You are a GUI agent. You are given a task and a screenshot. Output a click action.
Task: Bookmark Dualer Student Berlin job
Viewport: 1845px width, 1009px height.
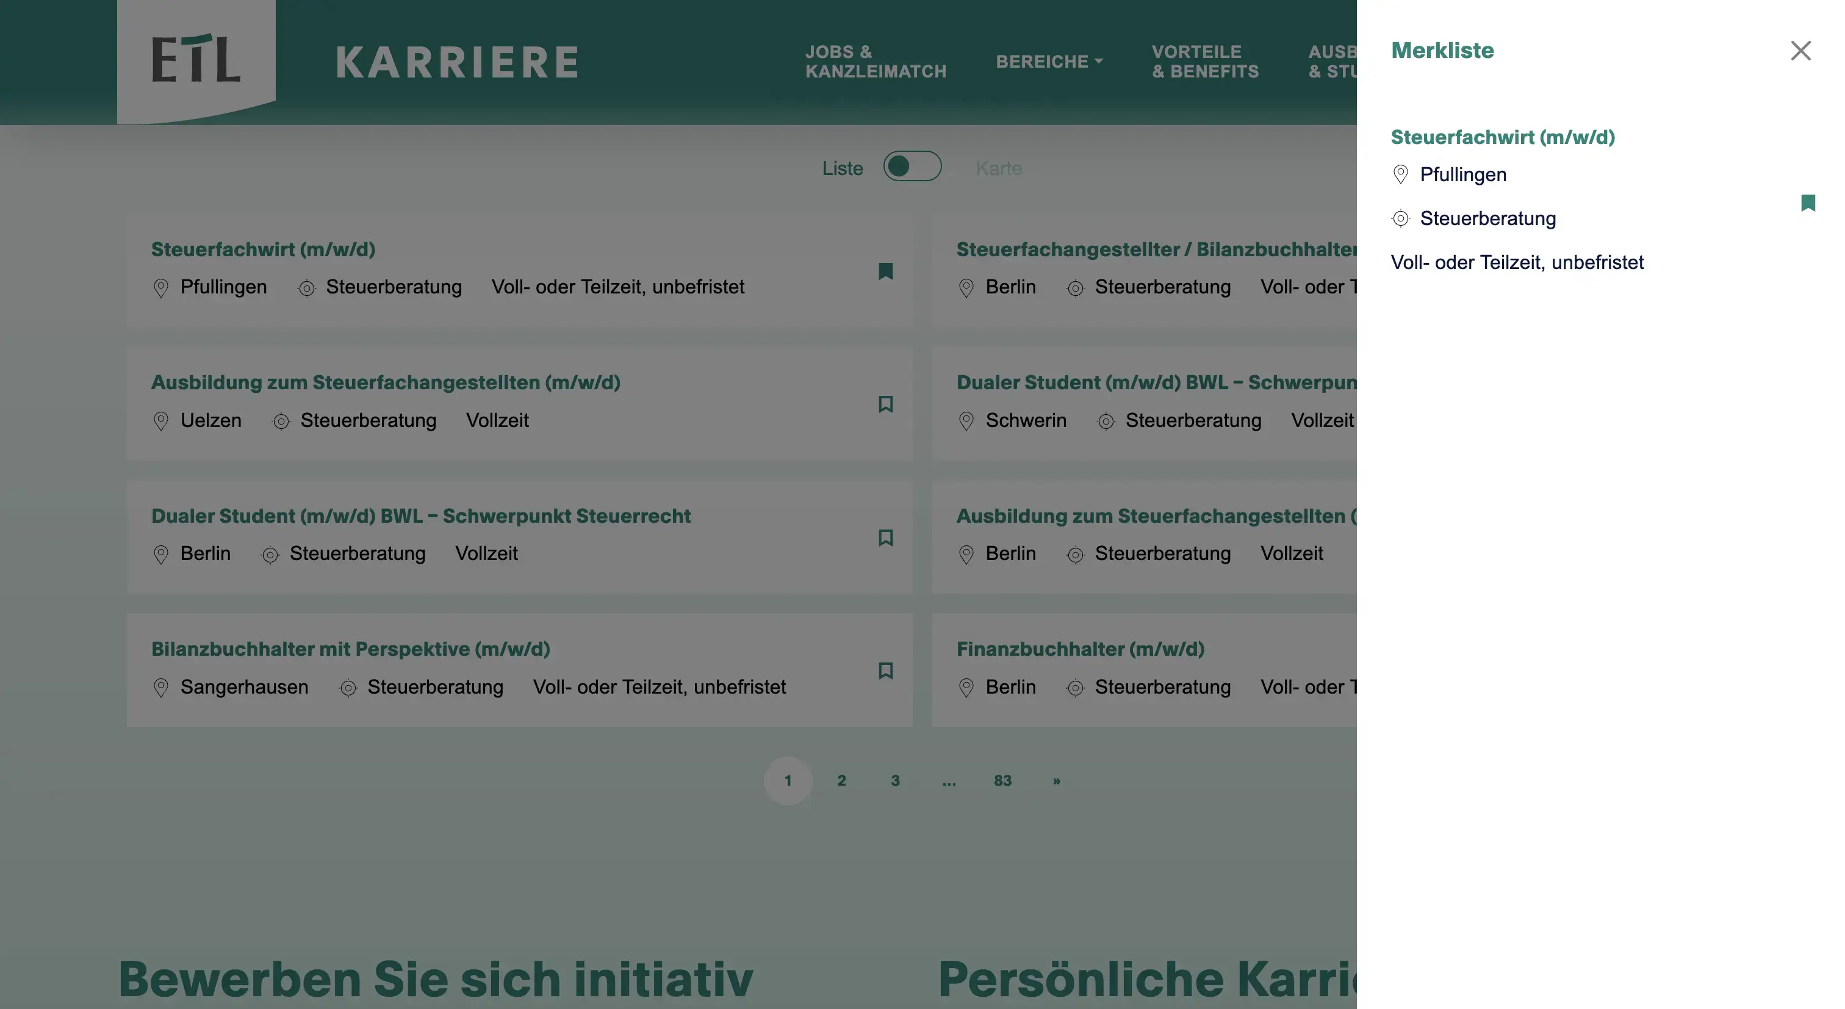click(x=885, y=538)
